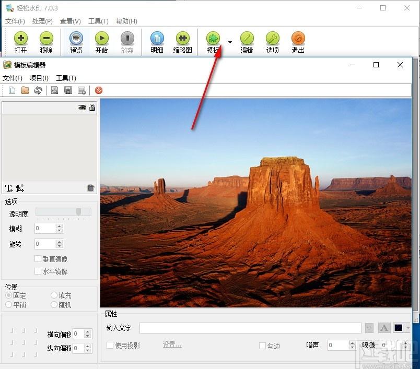Add a text layer with the T icon
The image size is (420, 369).
point(8,188)
